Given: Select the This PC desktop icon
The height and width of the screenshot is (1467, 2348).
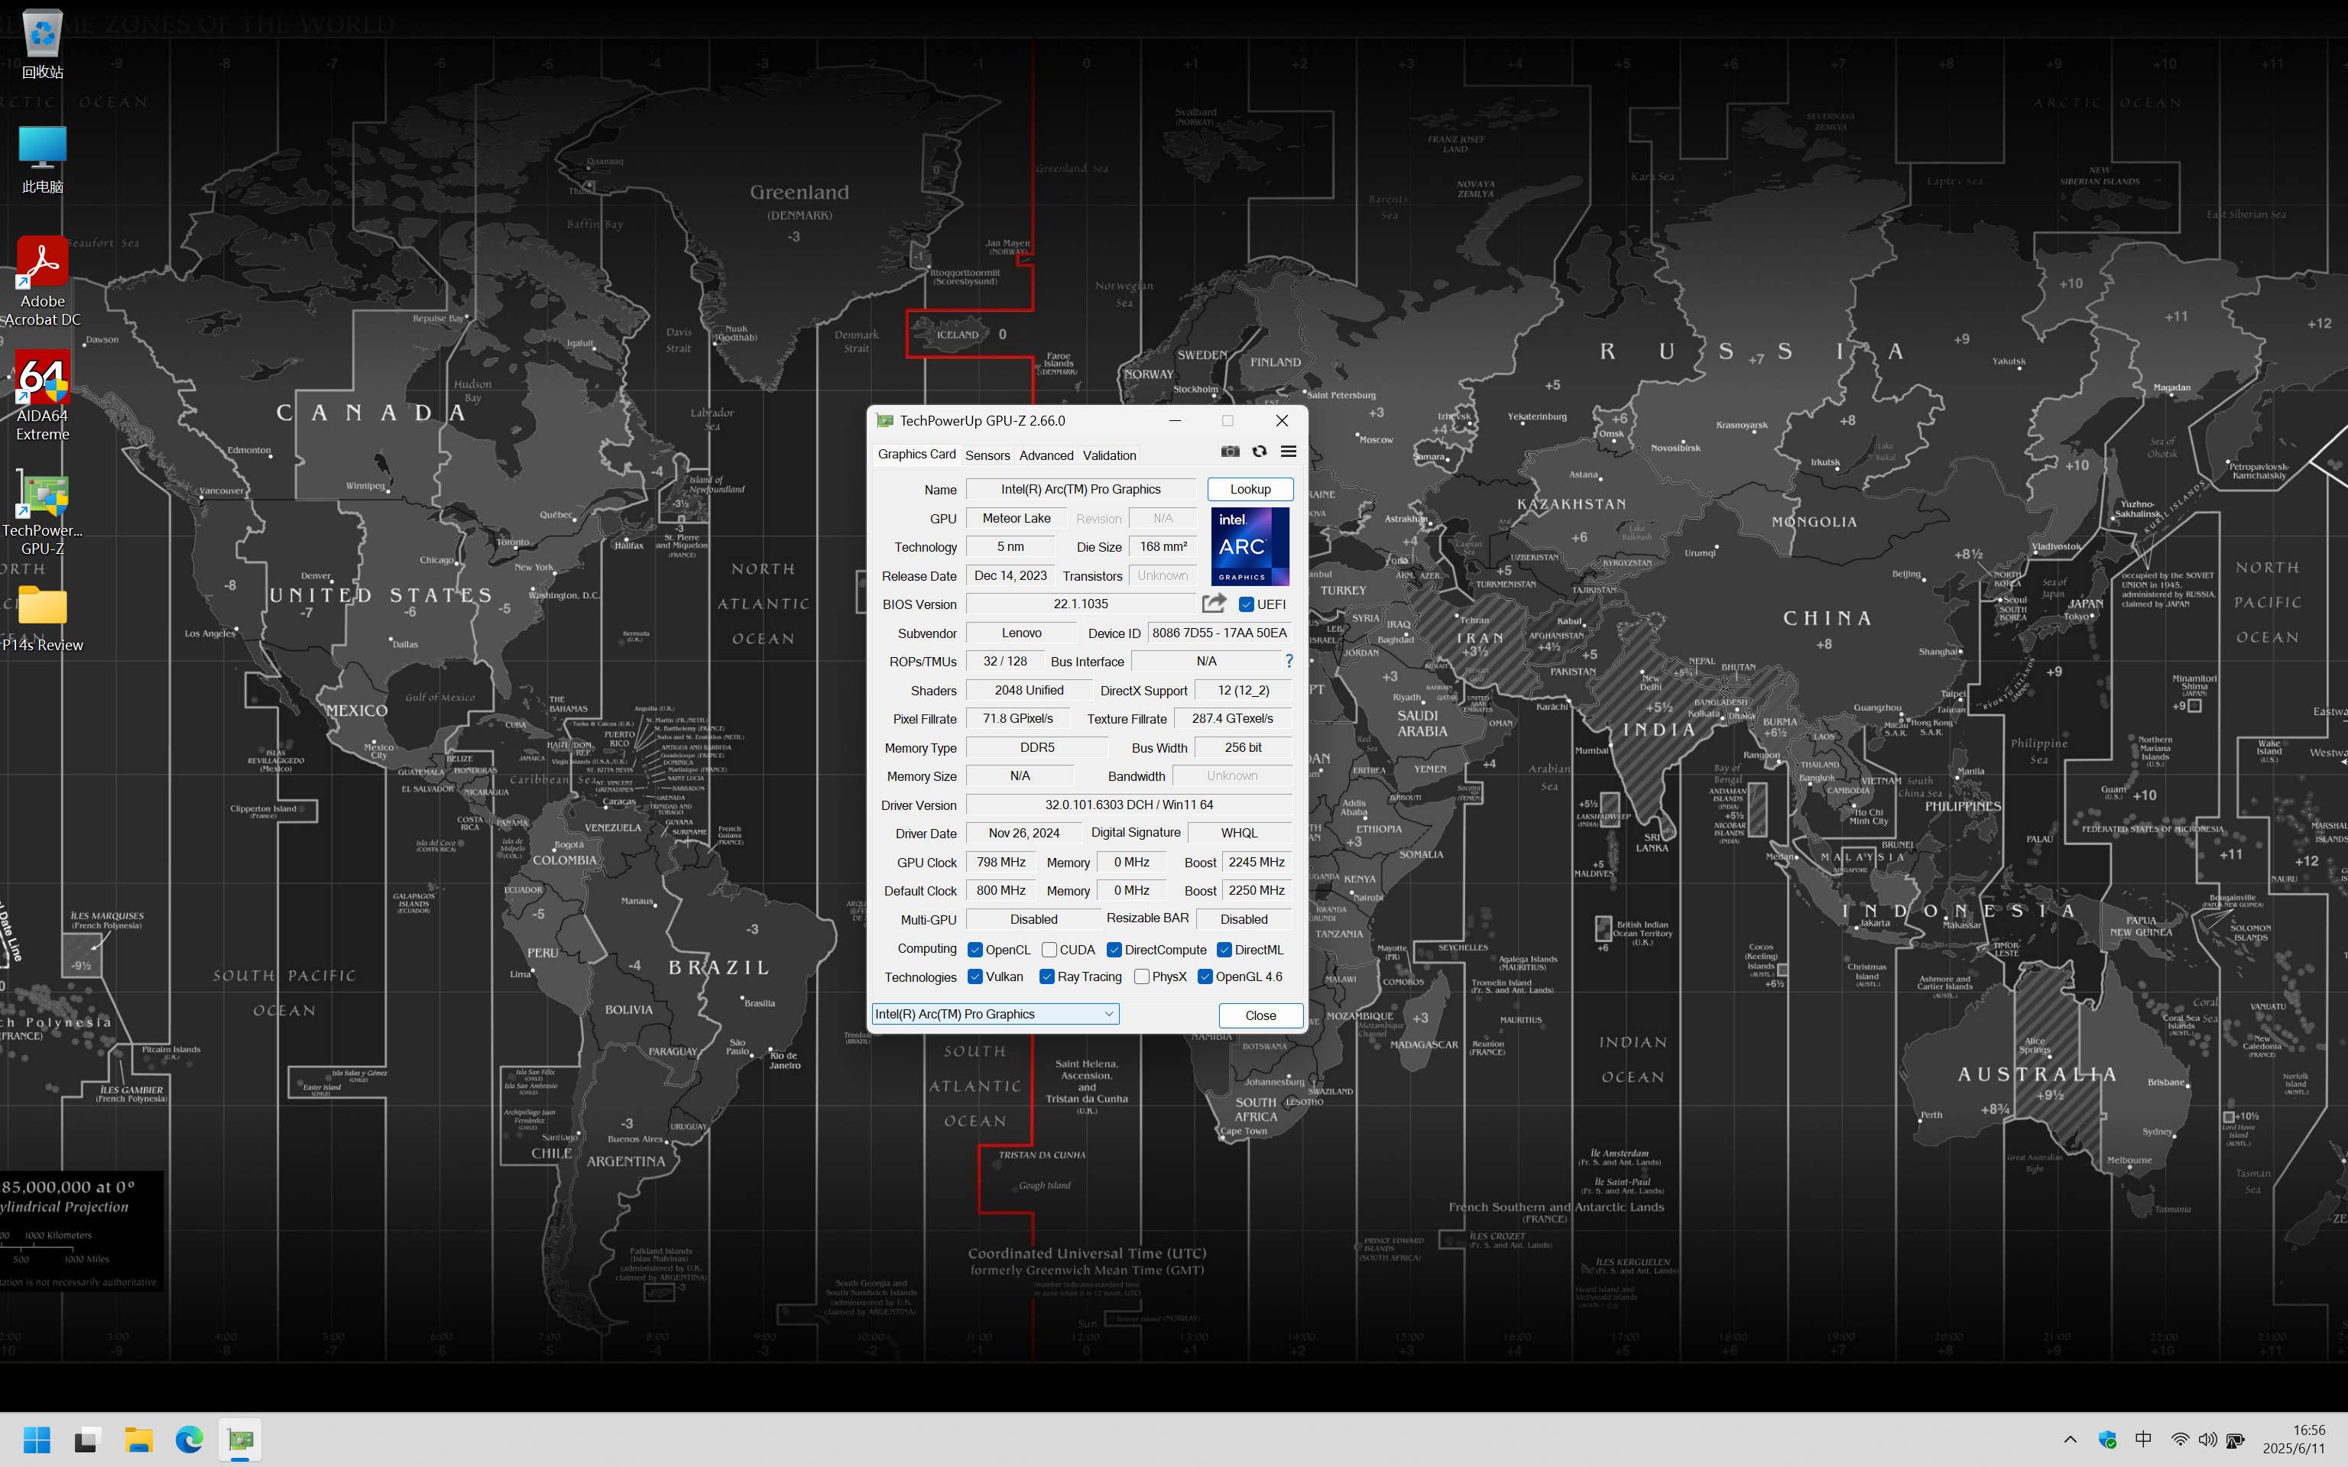Looking at the screenshot, I should click(42, 159).
